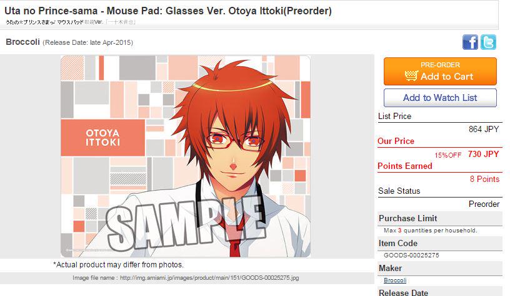Screen dimensions: 510x296
Task: Click the Sale Status Preorder value
Action: [x=484, y=204]
